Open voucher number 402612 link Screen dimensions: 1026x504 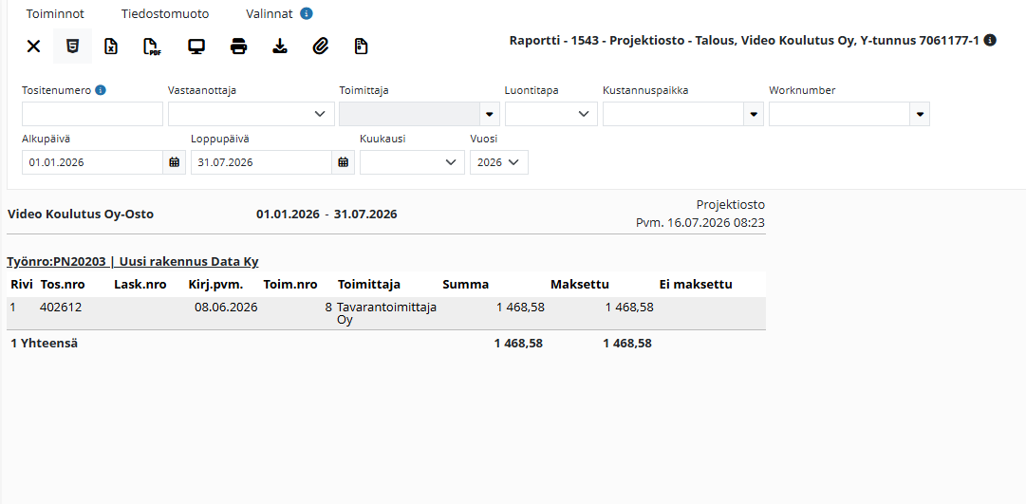click(61, 307)
